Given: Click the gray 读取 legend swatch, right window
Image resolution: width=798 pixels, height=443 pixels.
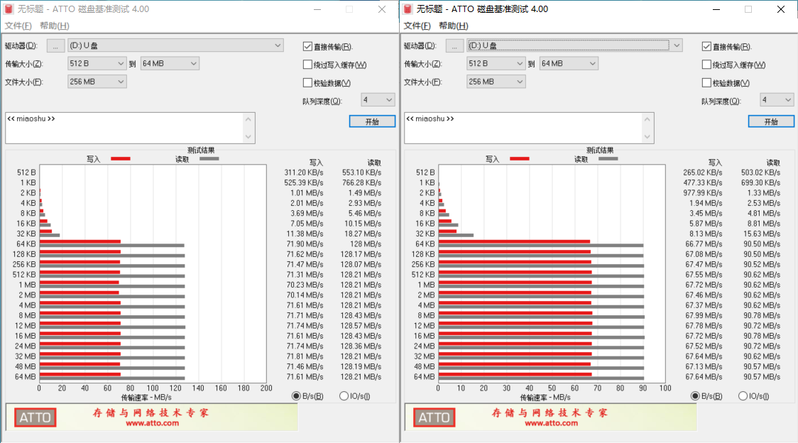Looking at the screenshot, I should point(608,159).
